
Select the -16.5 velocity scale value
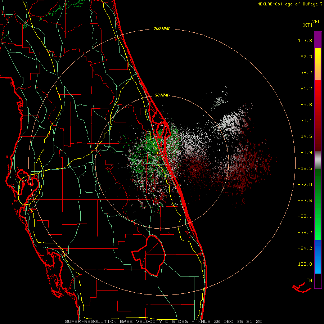(305, 168)
